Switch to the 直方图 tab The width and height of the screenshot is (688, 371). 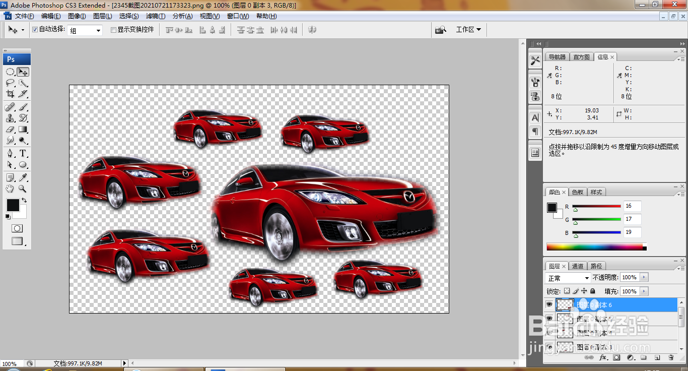pyautogui.click(x=581, y=57)
